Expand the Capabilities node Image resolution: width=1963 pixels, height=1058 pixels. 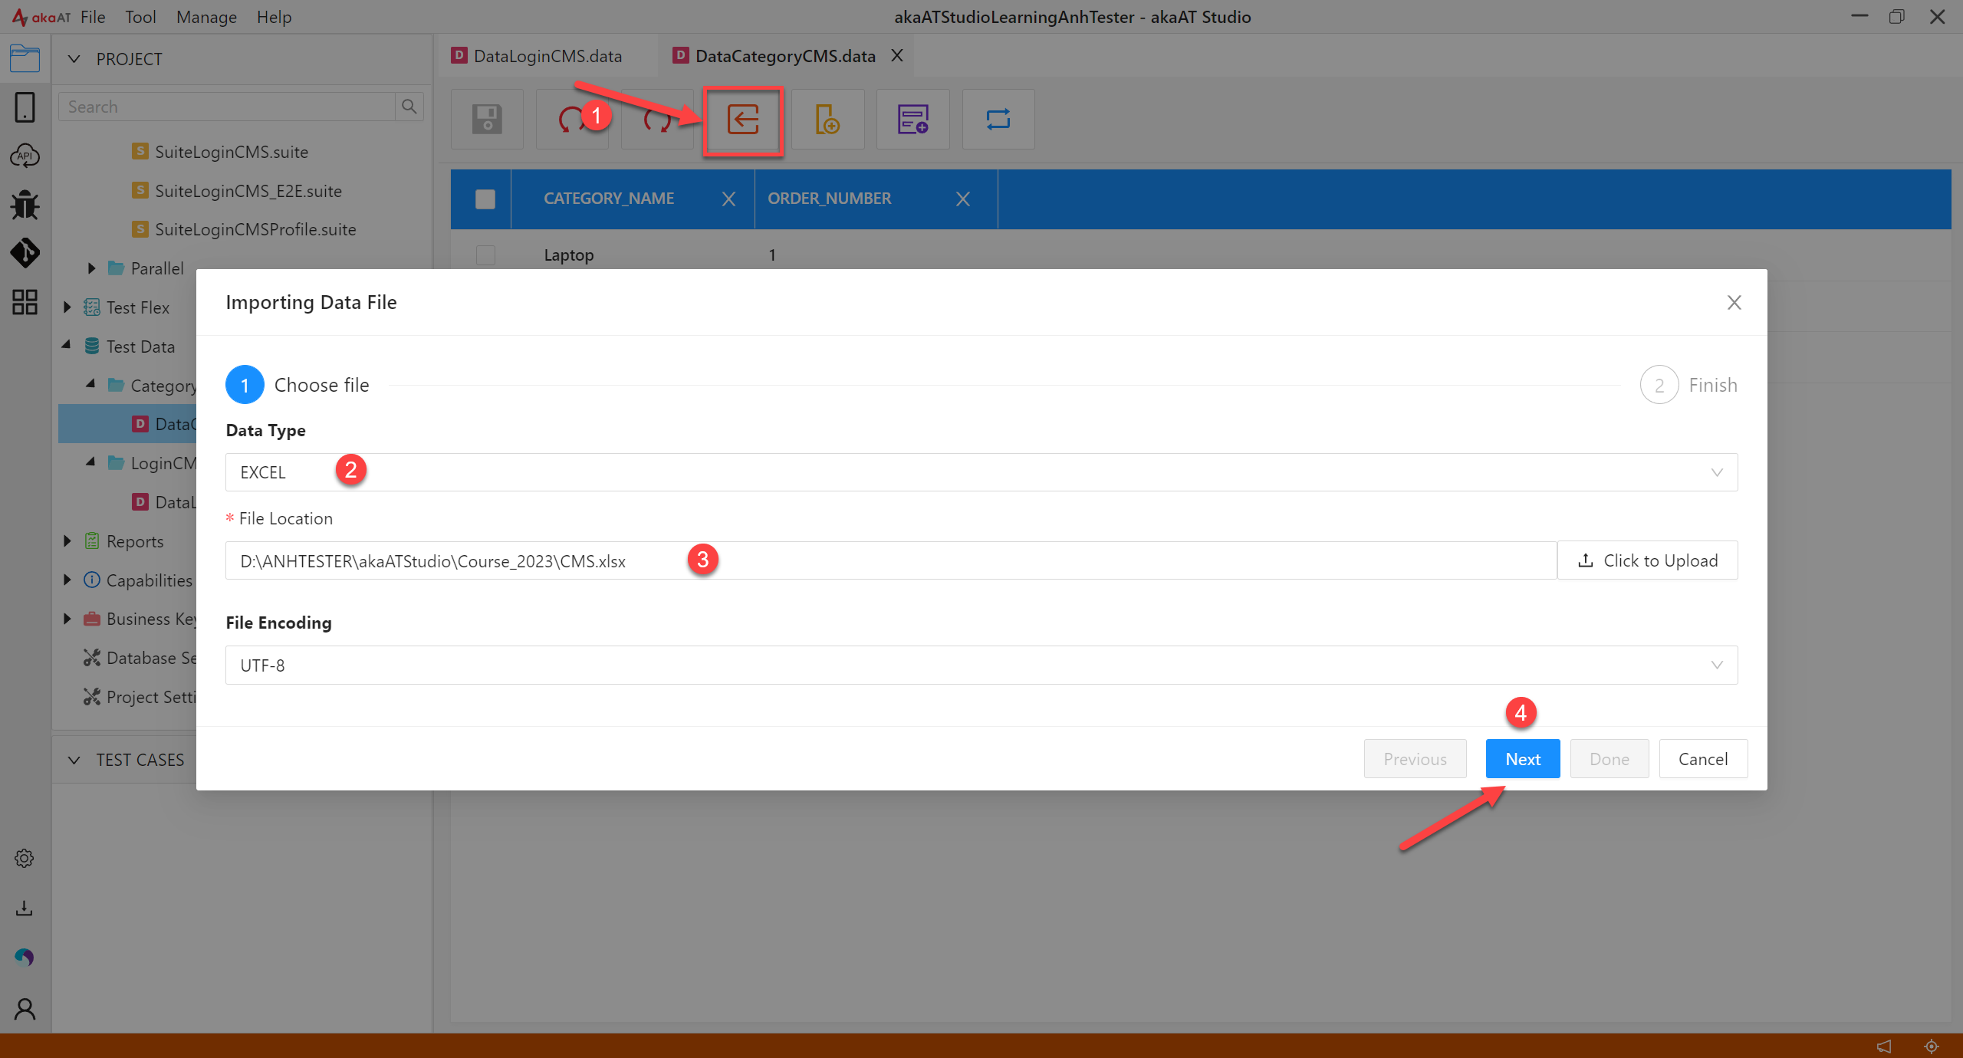coord(67,580)
